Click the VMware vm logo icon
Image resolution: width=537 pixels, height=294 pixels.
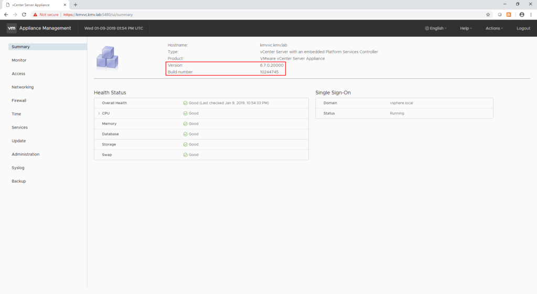point(12,28)
